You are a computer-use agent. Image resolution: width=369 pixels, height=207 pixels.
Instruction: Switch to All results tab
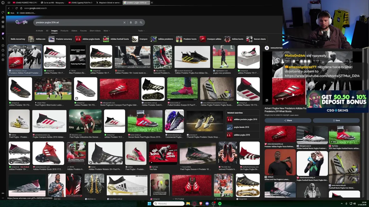pyautogui.click(x=47, y=31)
